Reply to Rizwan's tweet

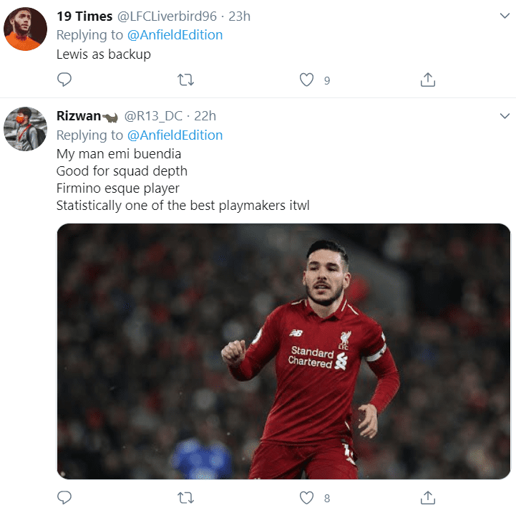[64, 497]
